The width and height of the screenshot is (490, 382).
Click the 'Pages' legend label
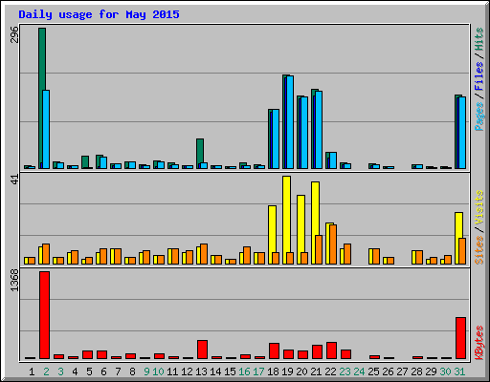[x=479, y=117]
